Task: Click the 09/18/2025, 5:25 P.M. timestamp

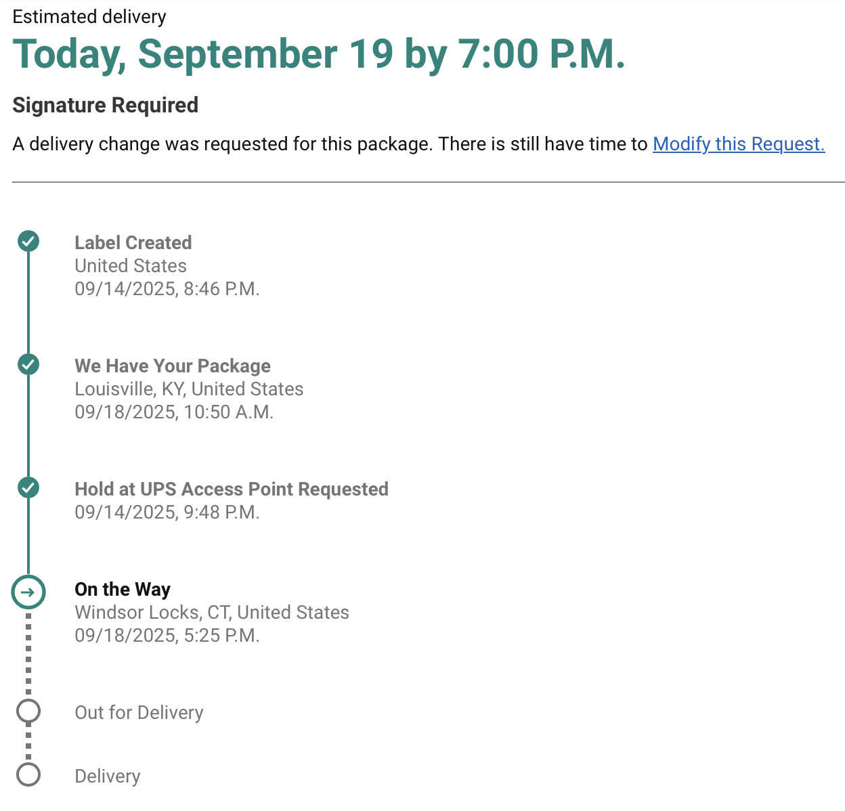Action: (167, 635)
